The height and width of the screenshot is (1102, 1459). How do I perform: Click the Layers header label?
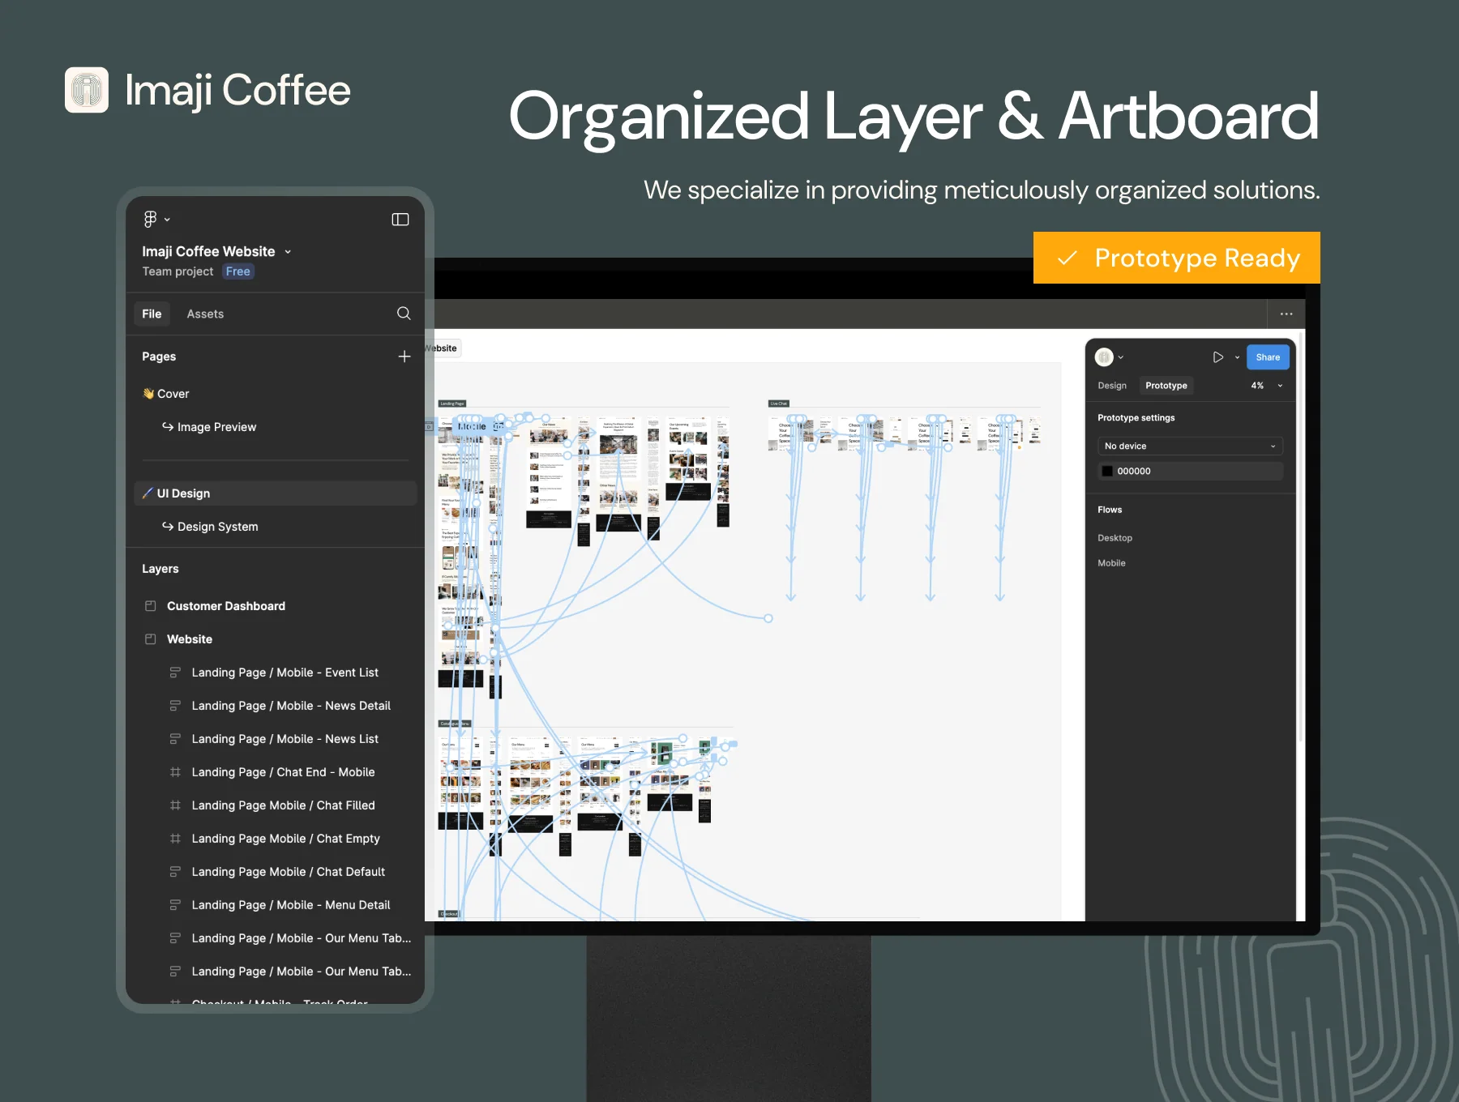tap(160, 569)
